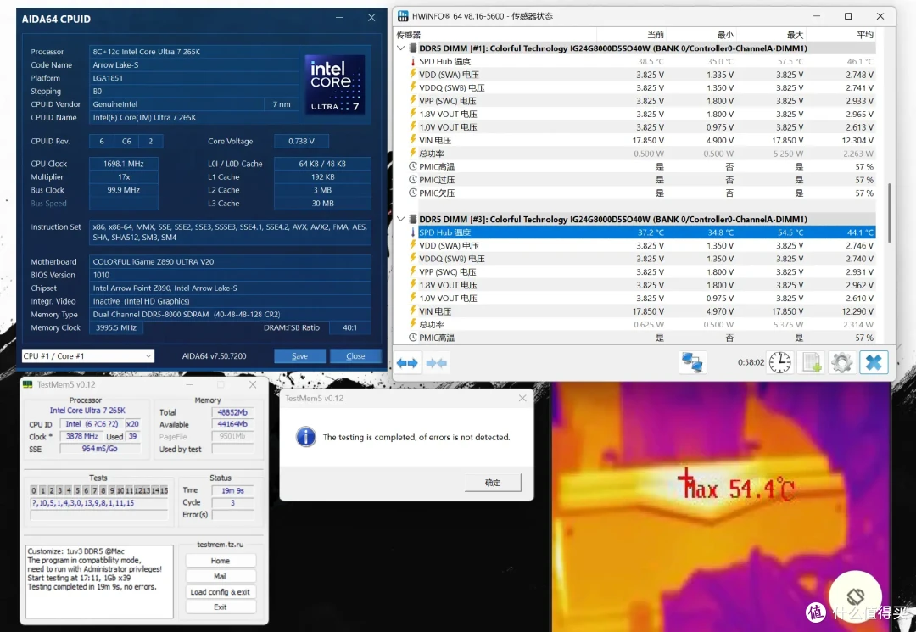Click DIMM #3 memory chip icon

(412, 219)
